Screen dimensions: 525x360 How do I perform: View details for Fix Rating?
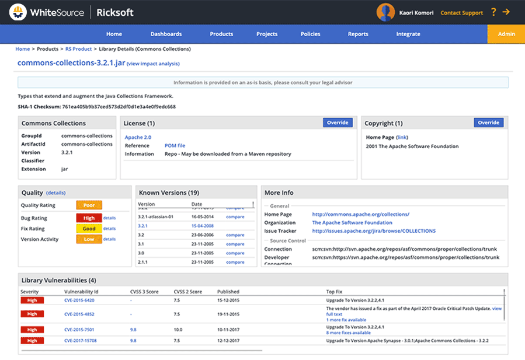coord(109,229)
